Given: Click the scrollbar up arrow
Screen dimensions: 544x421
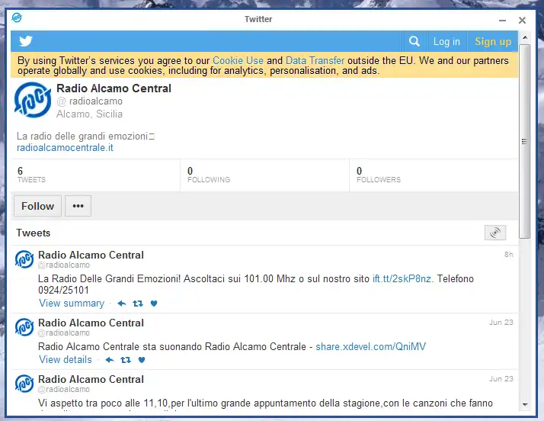Looking at the screenshot, I should pyautogui.click(x=525, y=37).
